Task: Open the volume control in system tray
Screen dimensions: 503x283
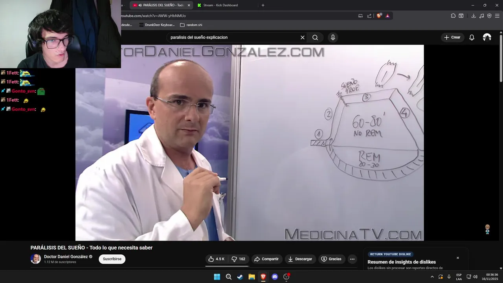Action: click(x=475, y=277)
